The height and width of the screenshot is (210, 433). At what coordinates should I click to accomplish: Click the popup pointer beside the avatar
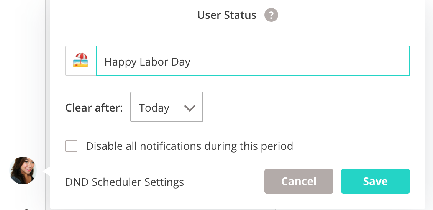[46, 171]
